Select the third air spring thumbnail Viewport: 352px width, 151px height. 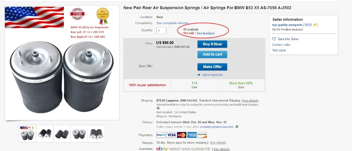[x=62, y=134]
